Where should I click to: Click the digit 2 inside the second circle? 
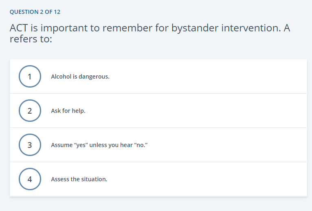tap(30, 111)
